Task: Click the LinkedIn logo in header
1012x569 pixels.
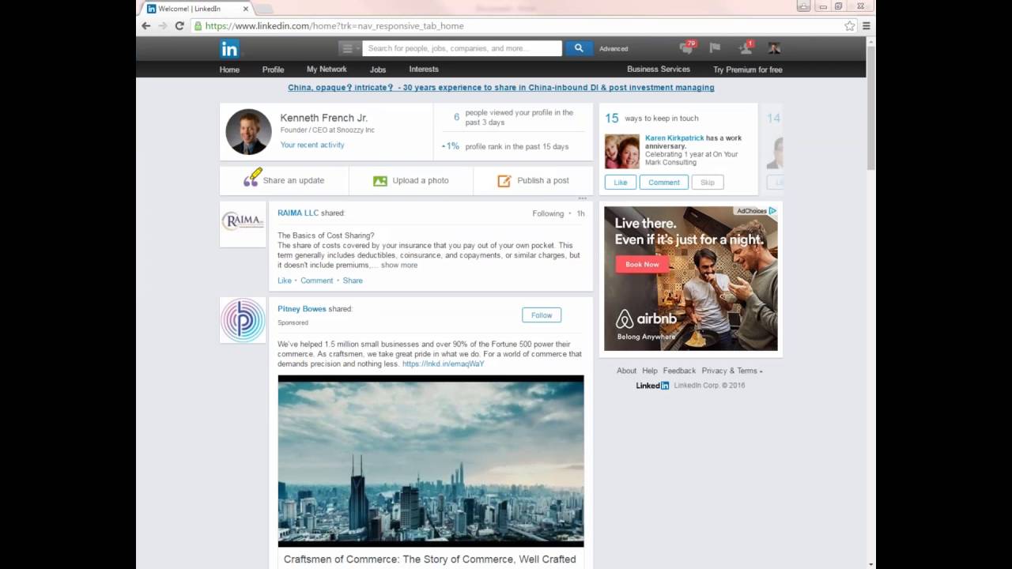Action: (229, 49)
